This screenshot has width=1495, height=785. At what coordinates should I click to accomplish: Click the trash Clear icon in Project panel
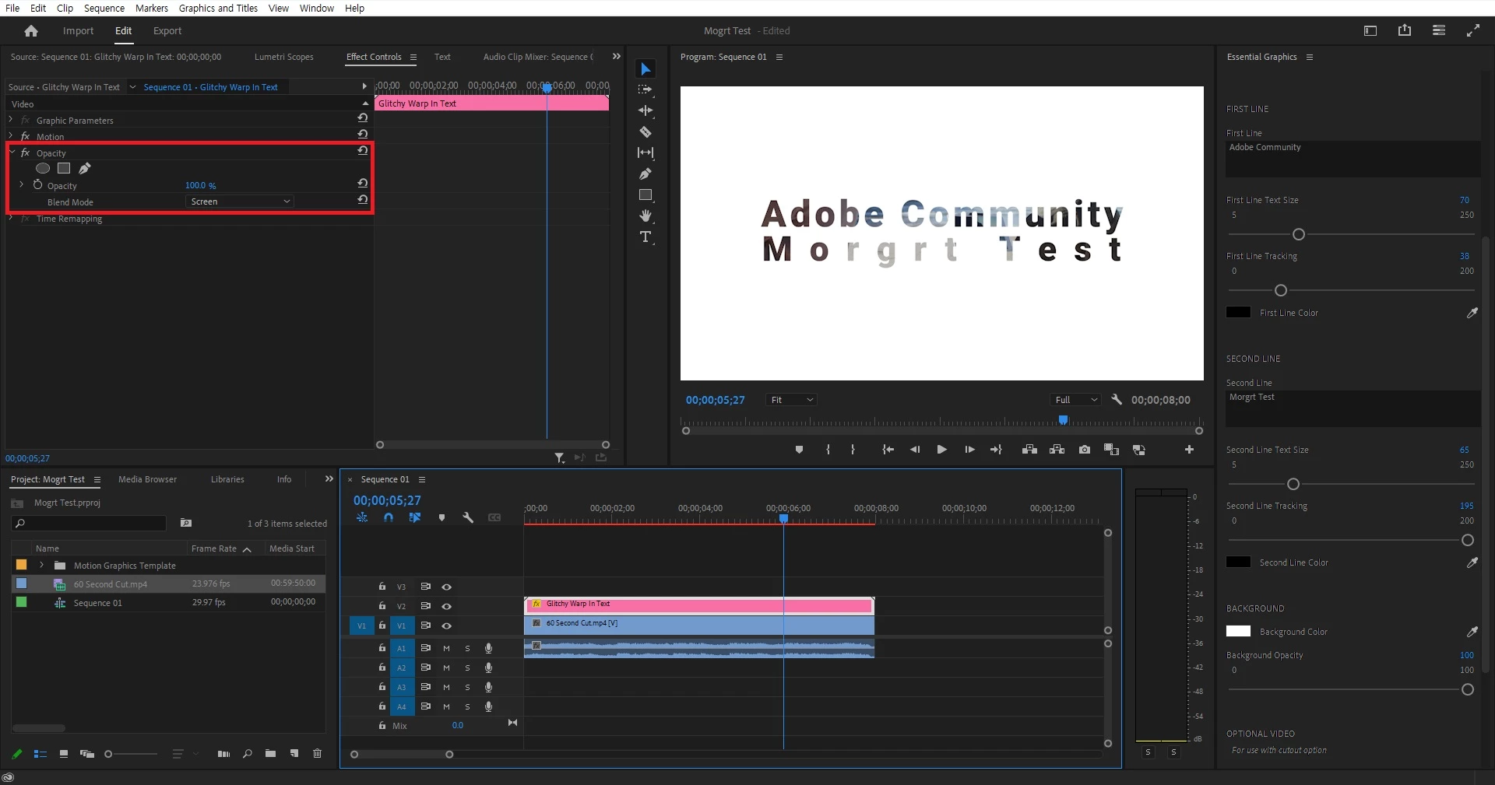[x=317, y=753]
